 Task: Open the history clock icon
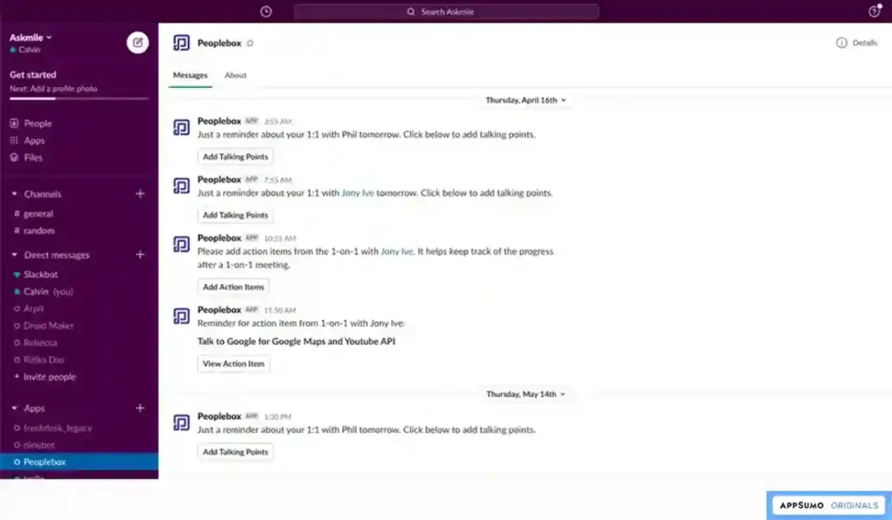[266, 11]
